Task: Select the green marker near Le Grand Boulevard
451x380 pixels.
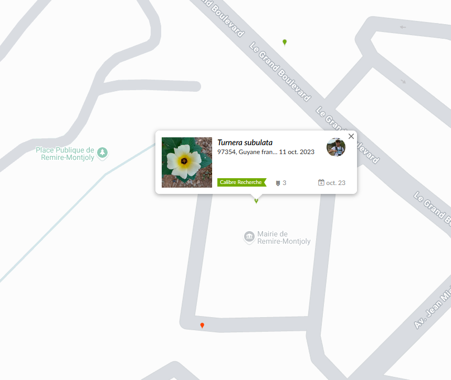Action: [285, 42]
